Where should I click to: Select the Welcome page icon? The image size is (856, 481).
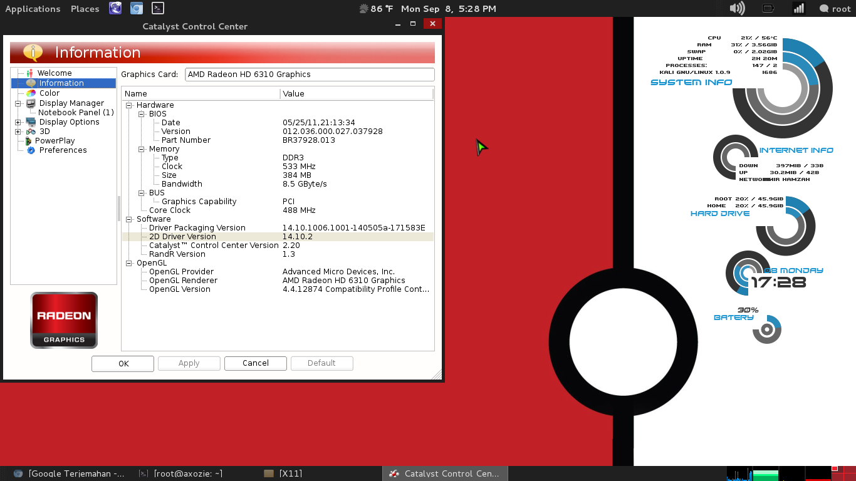point(29,73)
